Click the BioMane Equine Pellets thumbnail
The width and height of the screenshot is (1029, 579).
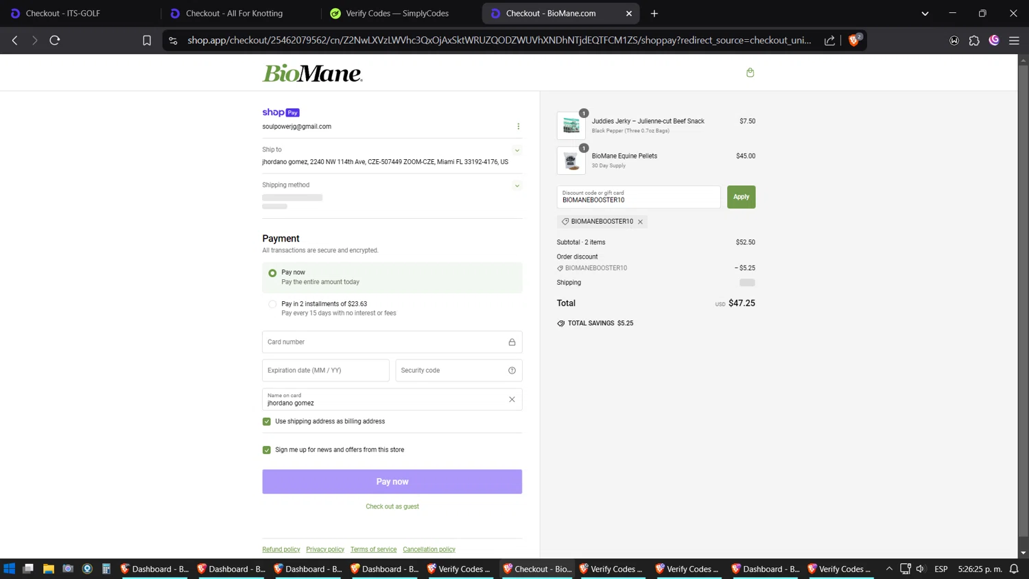pyautogui.click(x=571, y=161)
